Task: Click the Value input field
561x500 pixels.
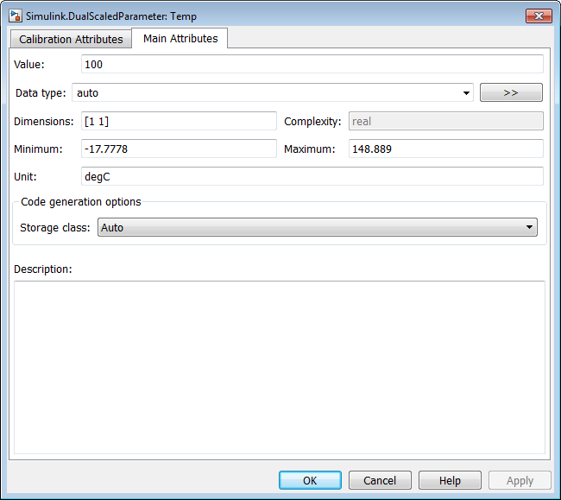Action: coord(312,65)
